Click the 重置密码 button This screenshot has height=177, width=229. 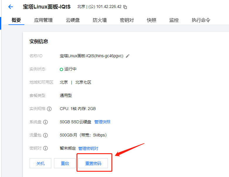pyautogui.click(x=93, y=163)
